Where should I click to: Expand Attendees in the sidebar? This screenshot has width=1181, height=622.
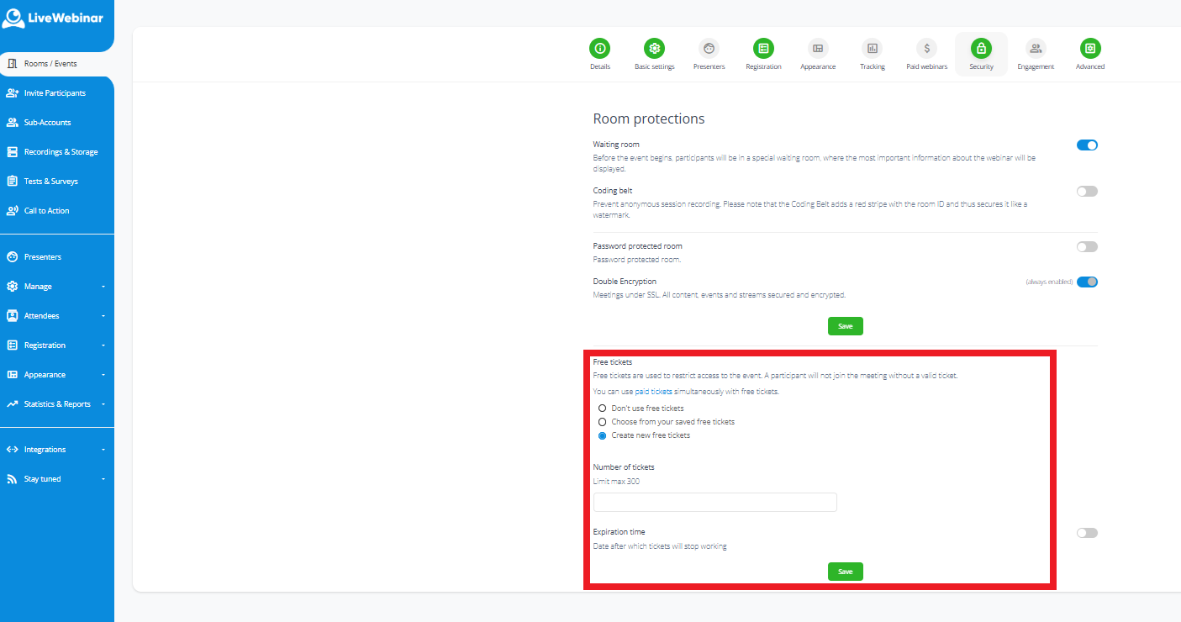click(x=56, y=316)
